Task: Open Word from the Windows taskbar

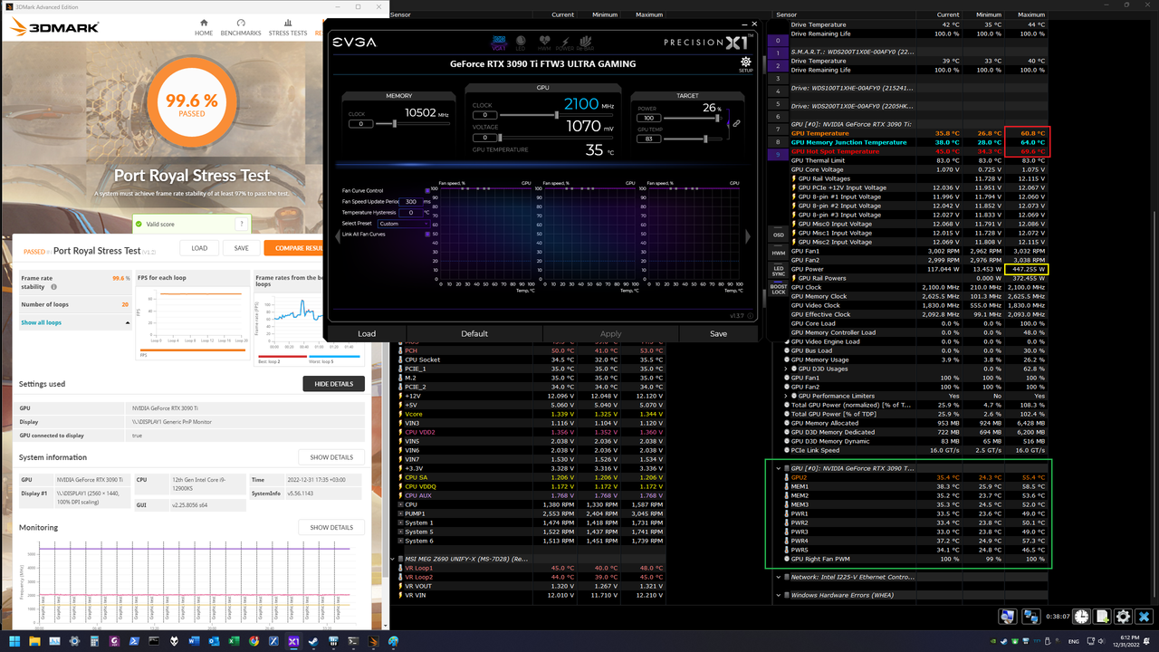Action: pos(194,641)
